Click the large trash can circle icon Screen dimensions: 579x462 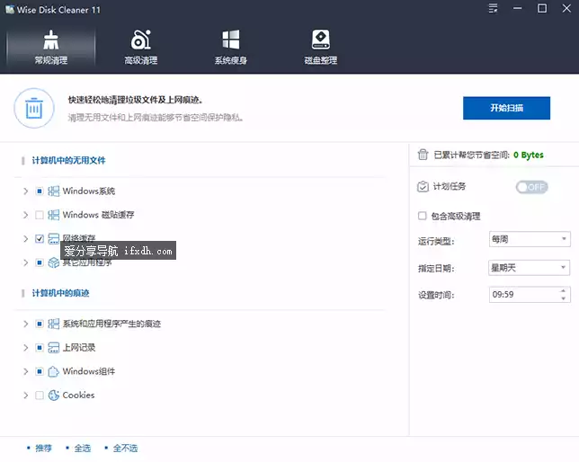click(34, 108)
